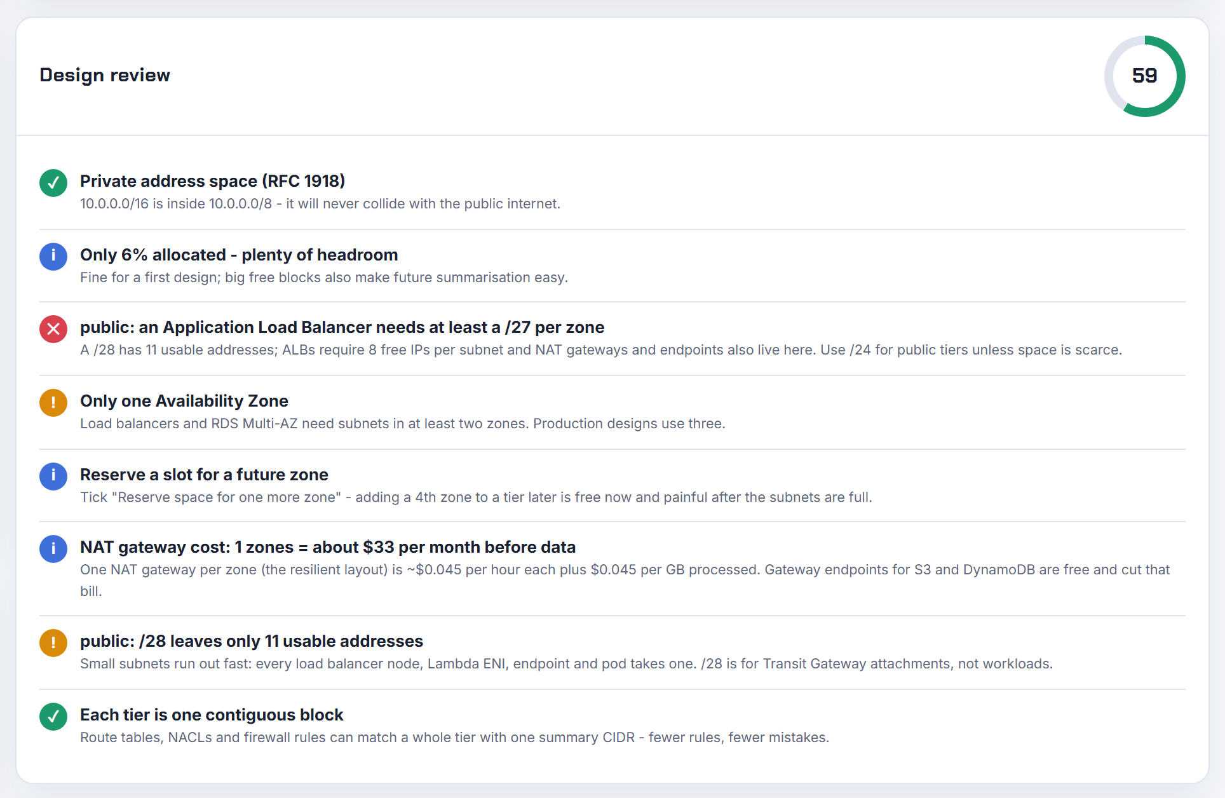Click the blue info icon beside Only 6% allocated

[x=53, y=257]
